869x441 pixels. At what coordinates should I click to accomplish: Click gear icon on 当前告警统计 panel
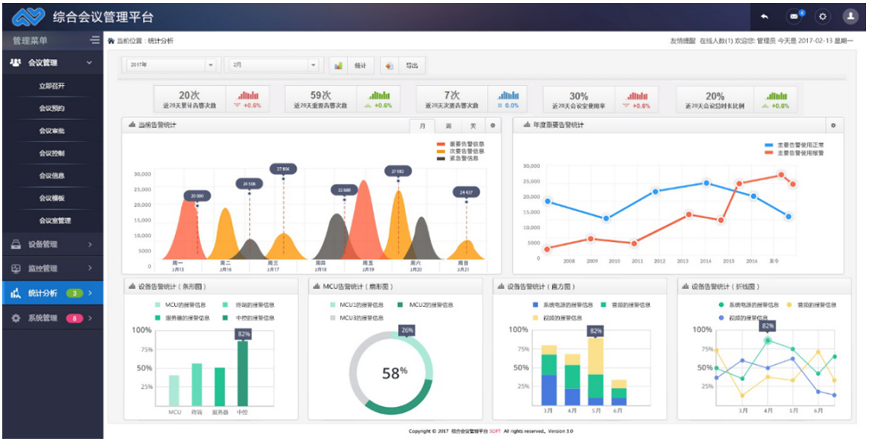point(492,125)
